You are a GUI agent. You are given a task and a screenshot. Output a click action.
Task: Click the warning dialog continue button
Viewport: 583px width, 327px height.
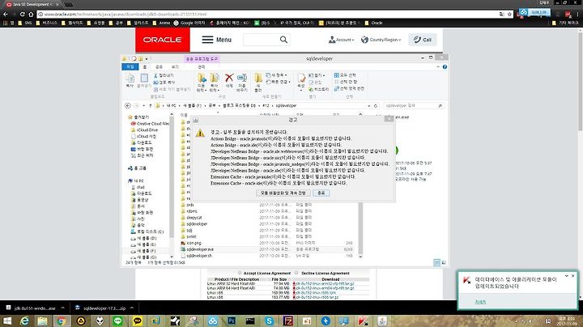283,193
